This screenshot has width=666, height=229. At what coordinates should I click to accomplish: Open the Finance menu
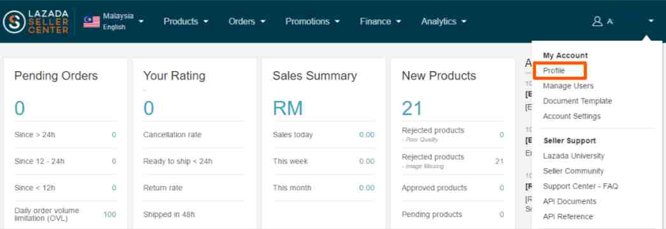coord(380,21)
